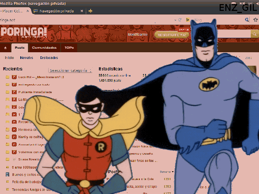Screen dimensions: 259x194
Task: Open the Novatos section link
Action: pyautogui.click(x=26, y=58)
